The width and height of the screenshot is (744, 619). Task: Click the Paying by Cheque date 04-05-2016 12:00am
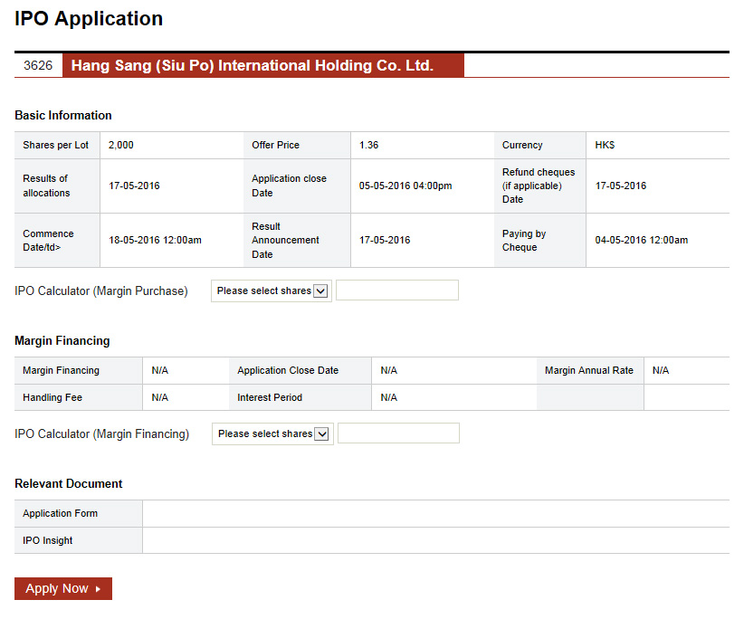coord(642,240)
